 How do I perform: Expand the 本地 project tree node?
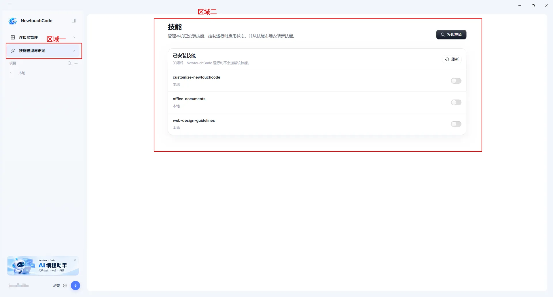pos(11,73)
